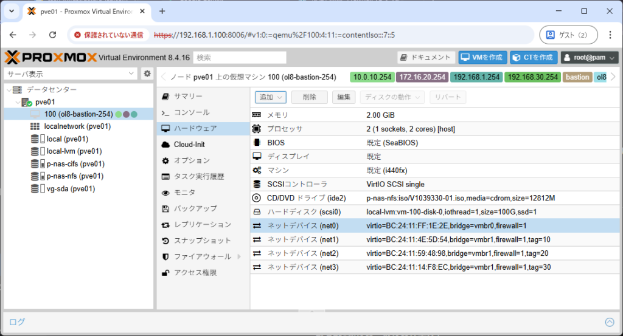This screenshot has width=623, height=336.
Task: Open the バックアップ tab
Action: coord(203,208)
